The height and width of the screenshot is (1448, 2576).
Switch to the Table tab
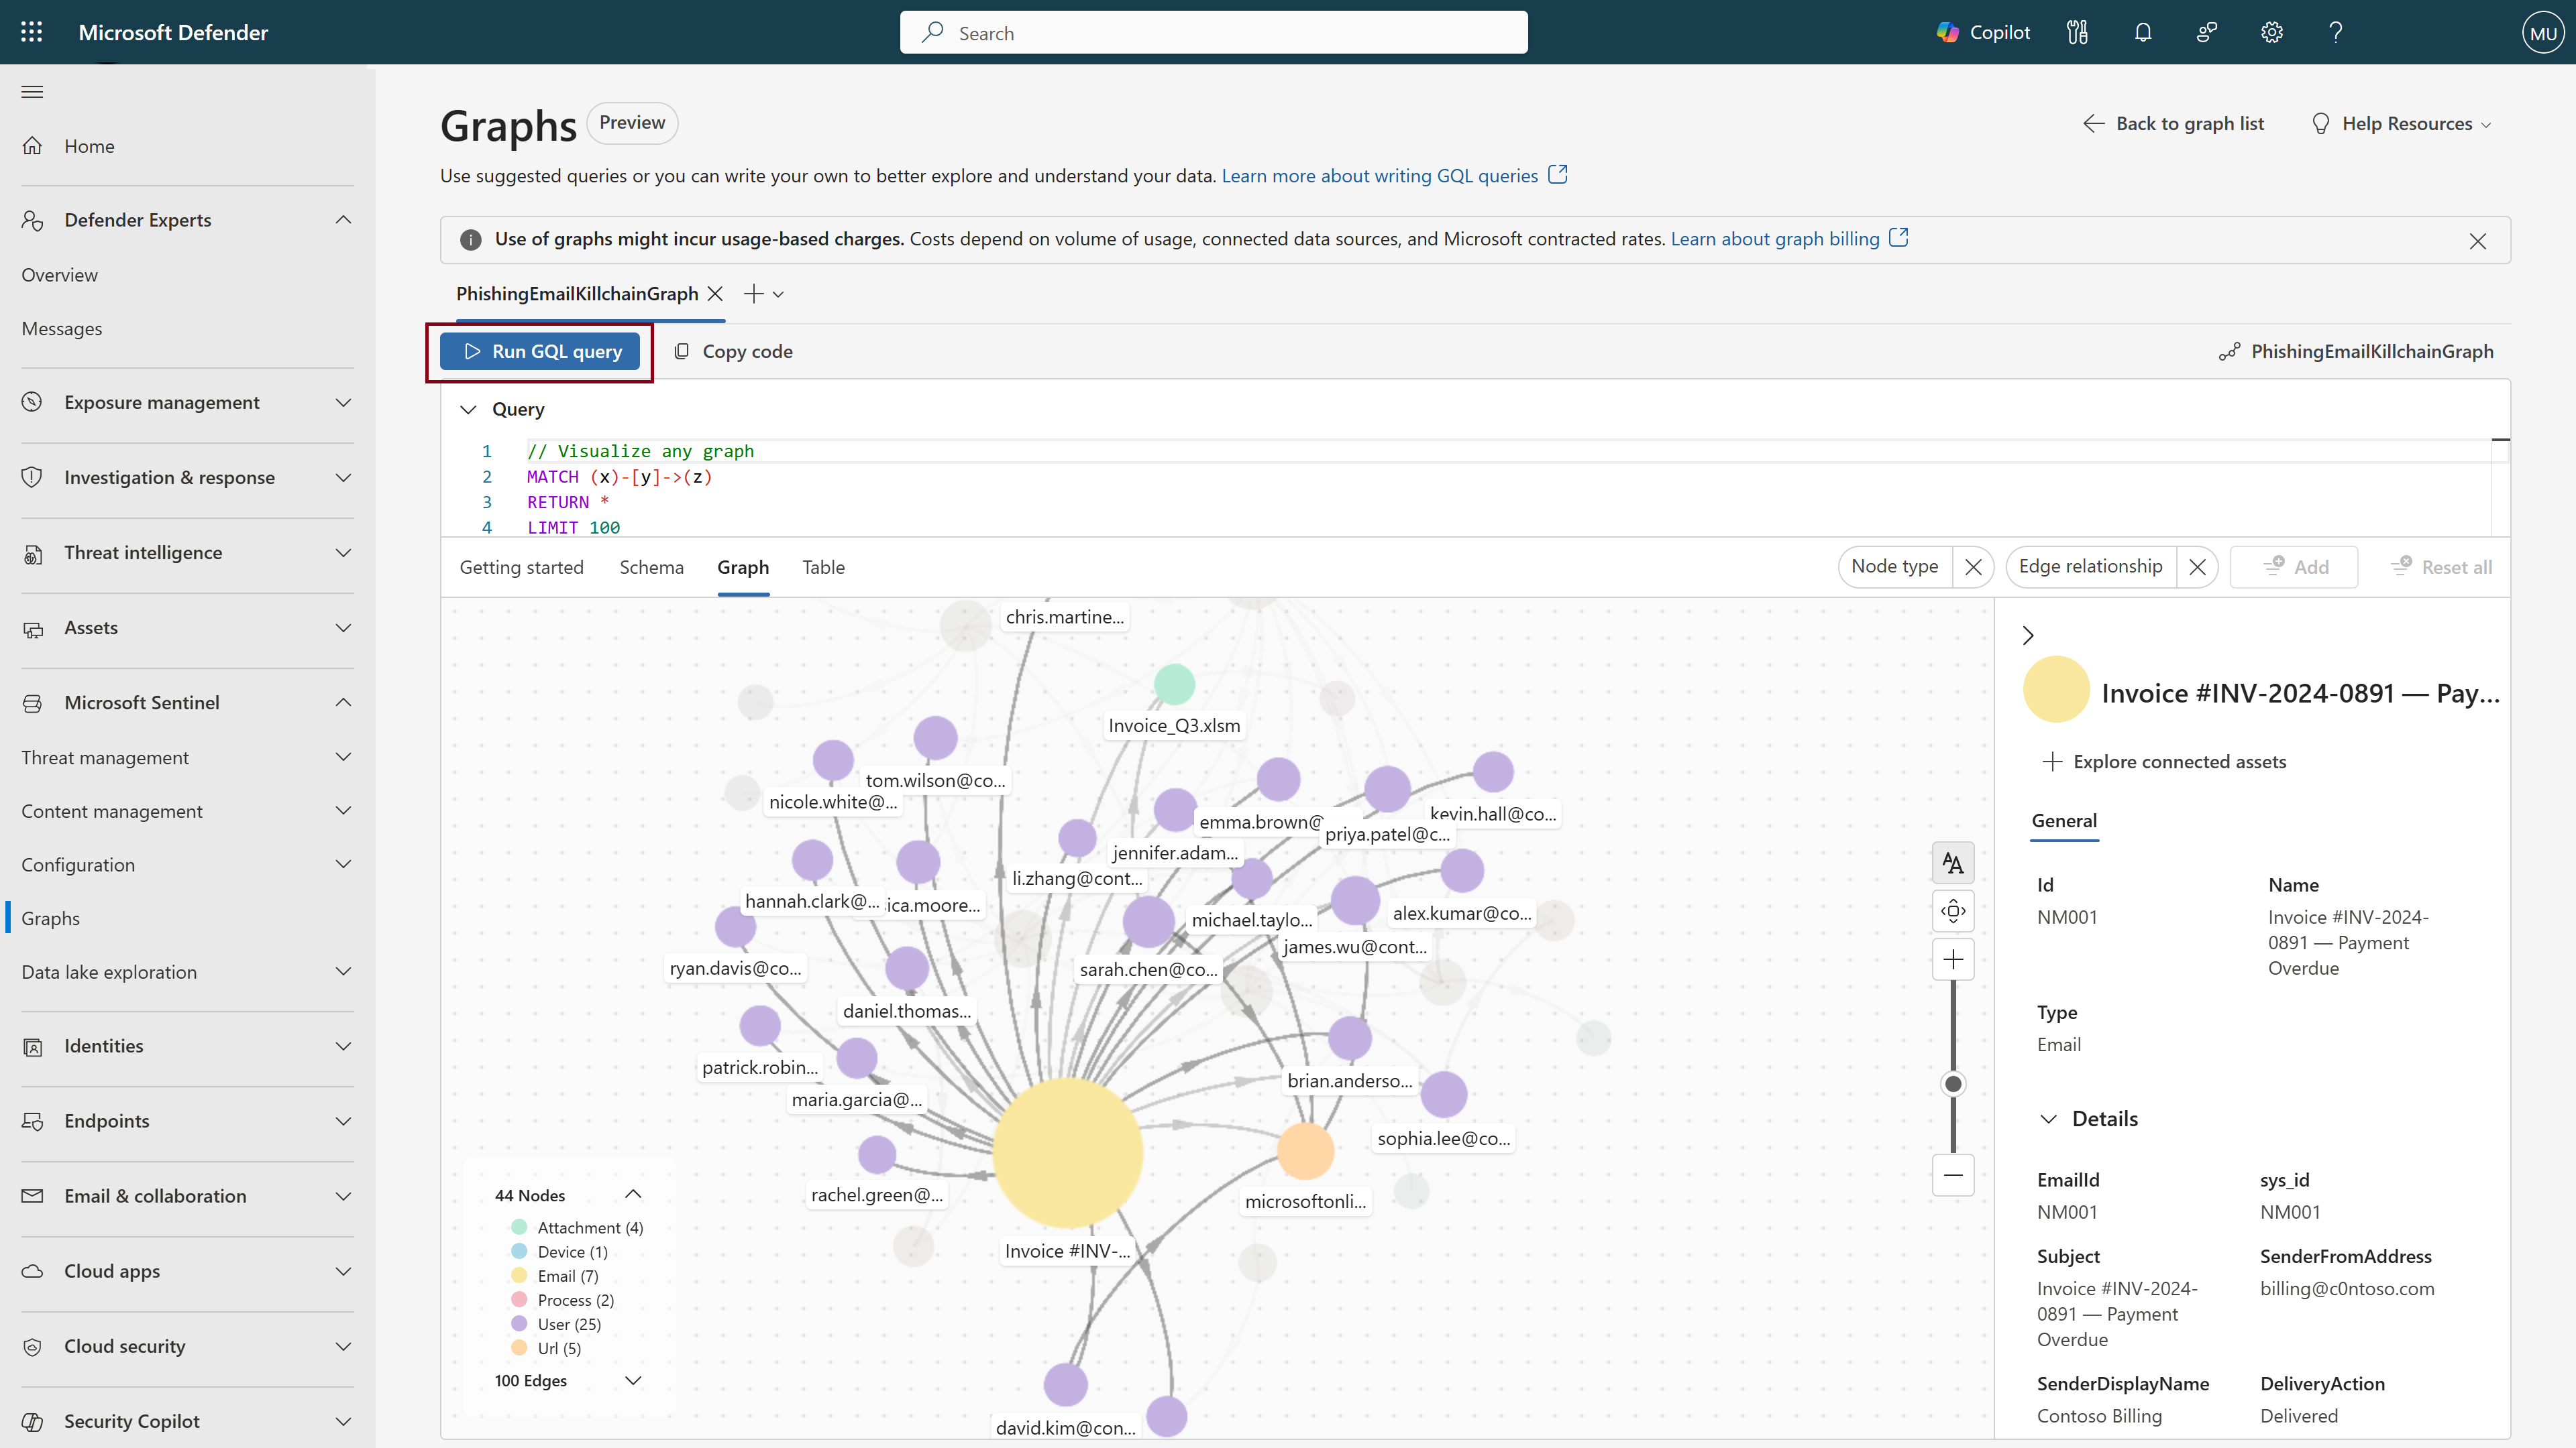(x=823, y=566)
